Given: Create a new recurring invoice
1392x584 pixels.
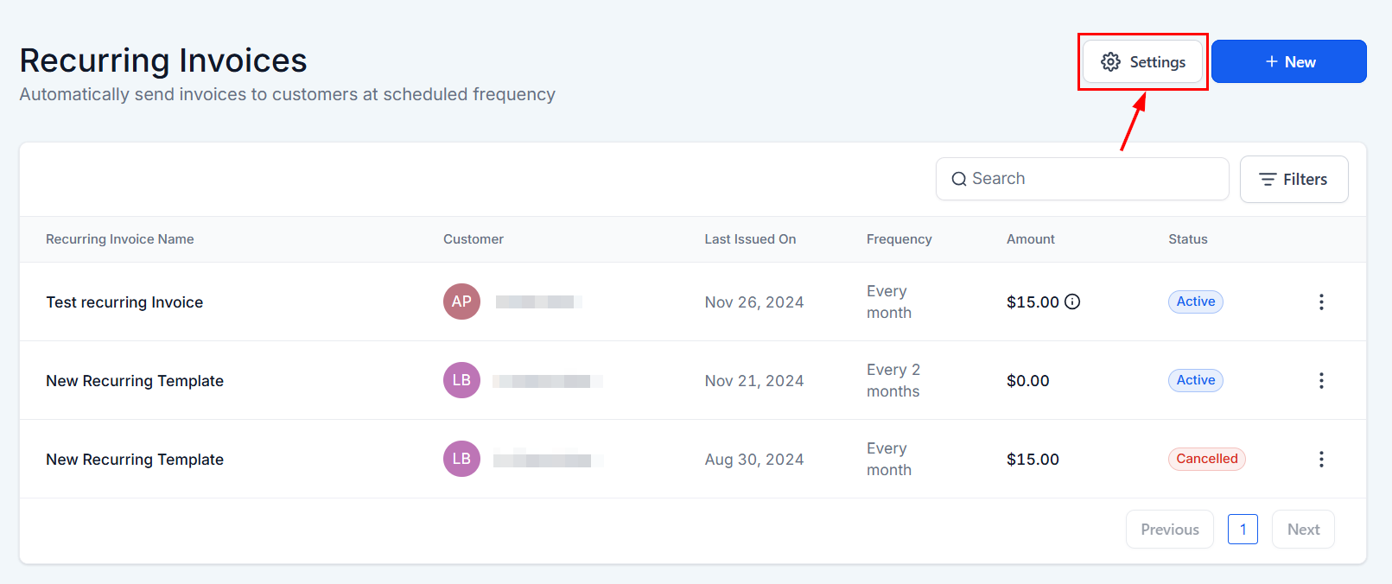Looking at the screenshot, I should coord(1288,62).
